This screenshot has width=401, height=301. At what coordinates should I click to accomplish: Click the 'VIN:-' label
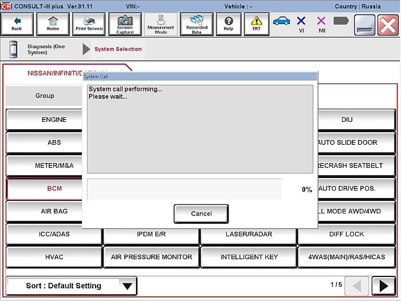point(132,6)
